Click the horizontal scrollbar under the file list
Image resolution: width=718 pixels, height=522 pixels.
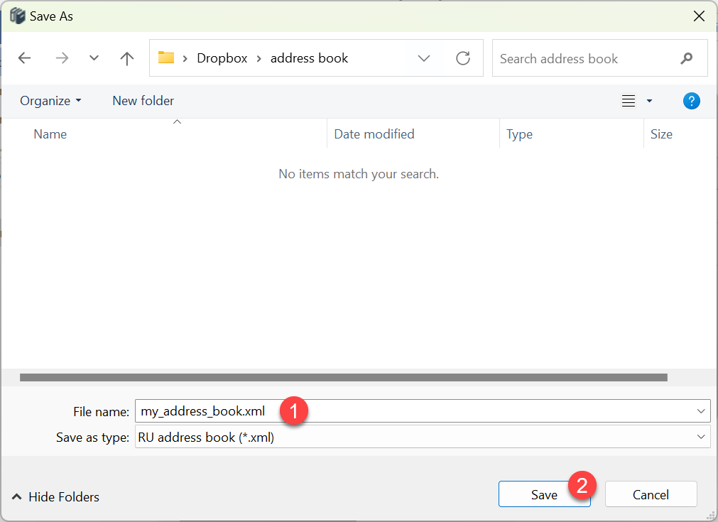coord(343,378)
